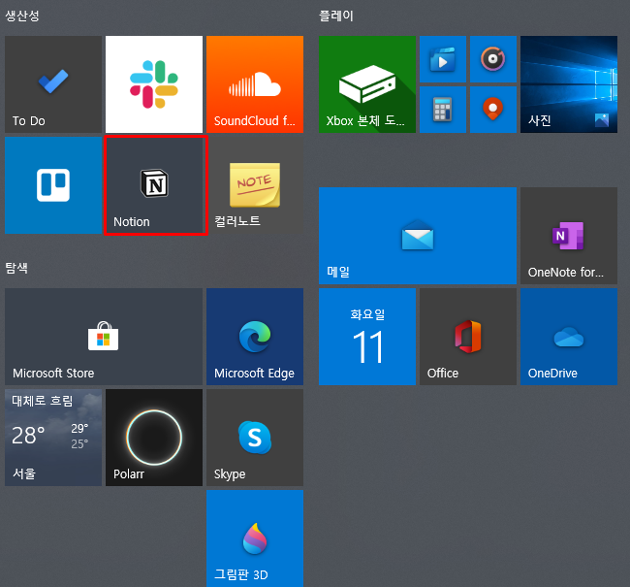Open the Movies & TV small tile

point(443,59)
